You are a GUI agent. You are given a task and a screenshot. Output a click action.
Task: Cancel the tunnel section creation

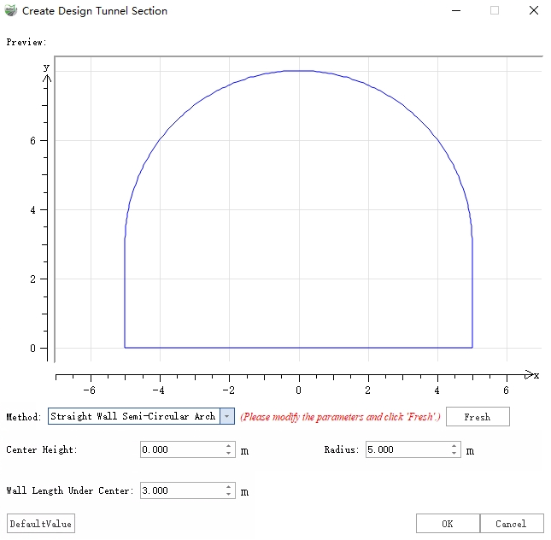coord(511,523)
